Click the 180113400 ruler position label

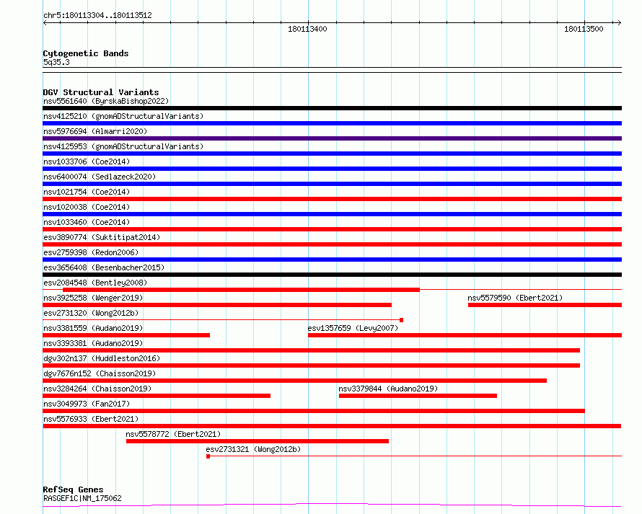pos(307,29)
